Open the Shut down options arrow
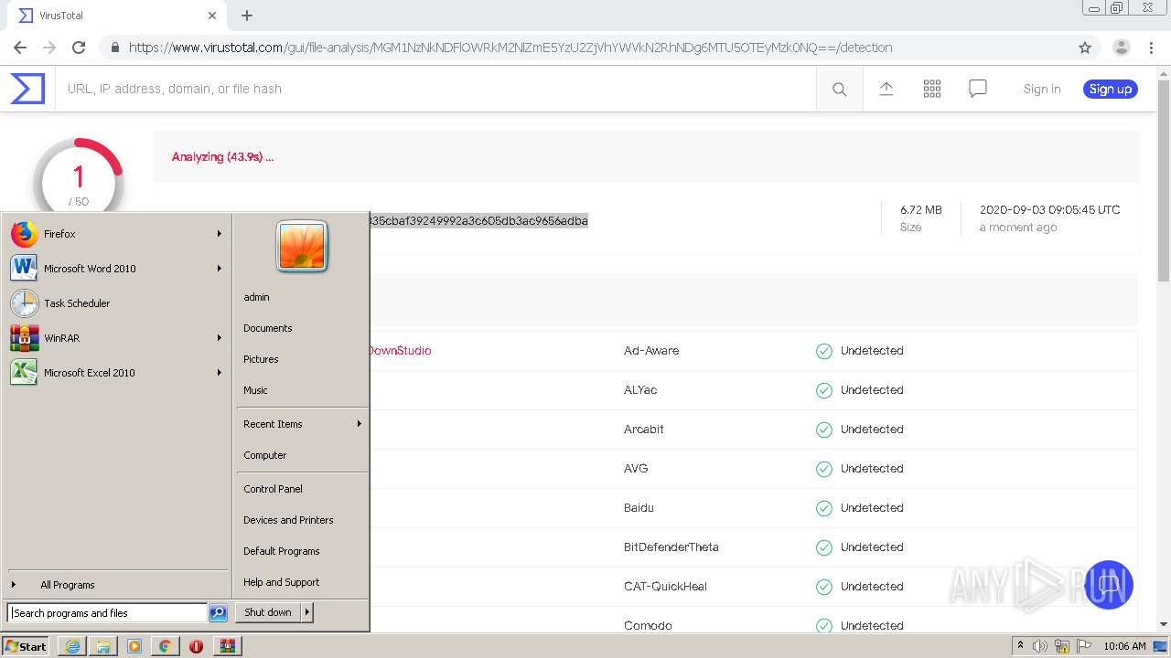1171x658 pixels. point(307,612)
